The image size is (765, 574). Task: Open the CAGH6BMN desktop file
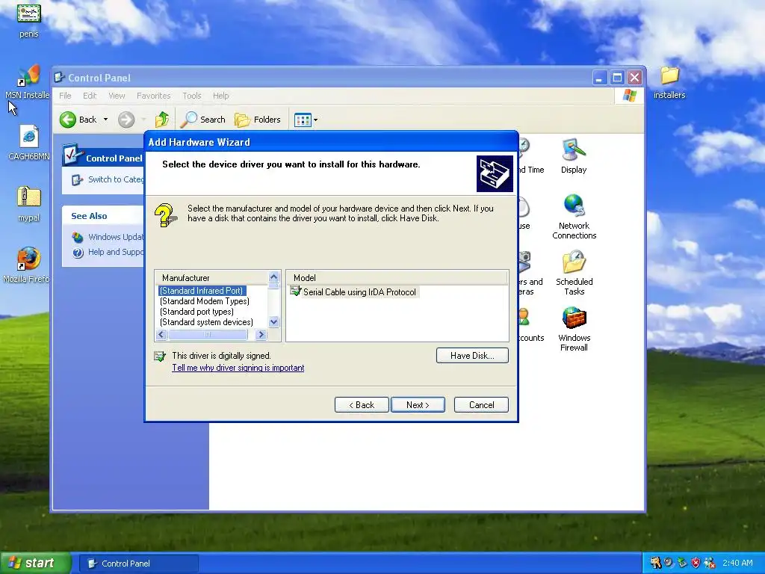point(29,143)
